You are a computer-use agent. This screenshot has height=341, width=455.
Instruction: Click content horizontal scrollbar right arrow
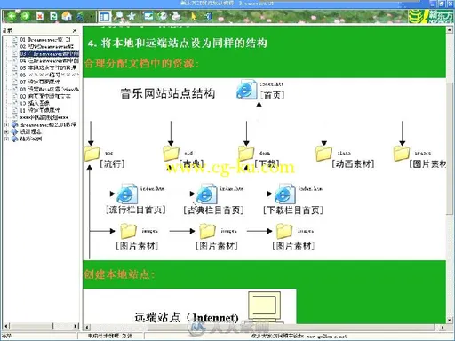pos(443,328)
